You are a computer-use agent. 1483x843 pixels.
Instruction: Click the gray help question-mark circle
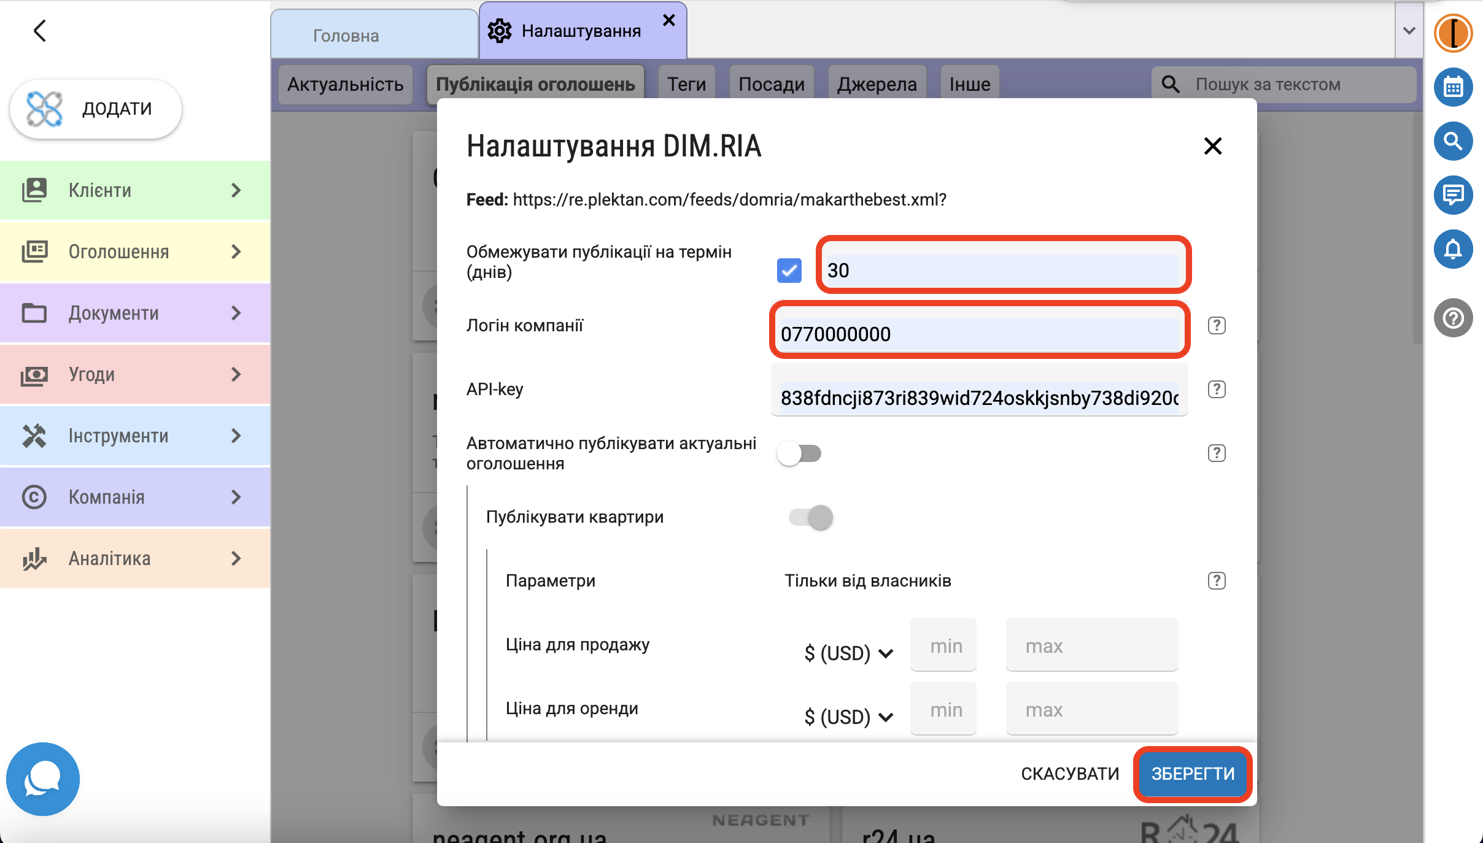(x=1452, y=318)
